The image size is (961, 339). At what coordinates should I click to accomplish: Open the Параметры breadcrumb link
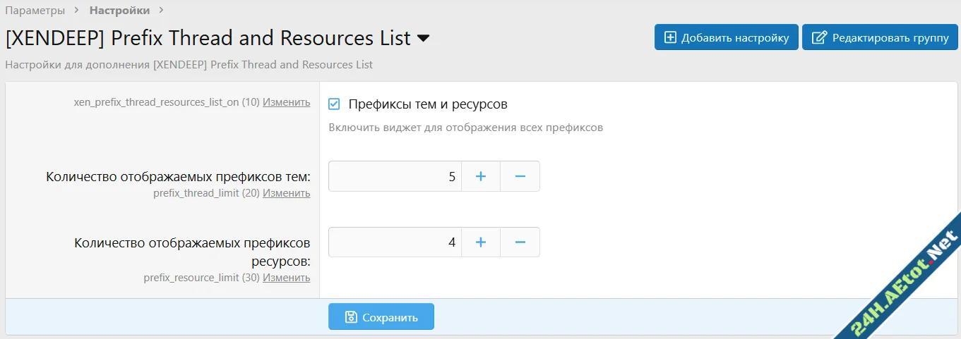(35, 11)
